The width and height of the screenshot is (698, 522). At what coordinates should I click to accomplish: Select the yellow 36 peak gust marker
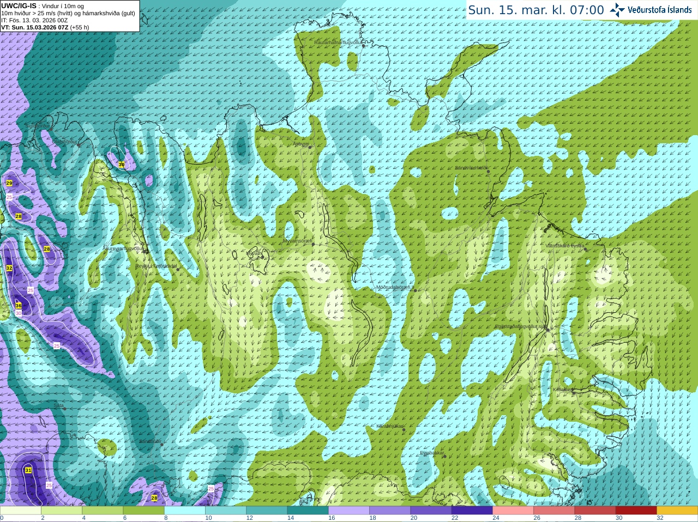click(x=18, y=306)
